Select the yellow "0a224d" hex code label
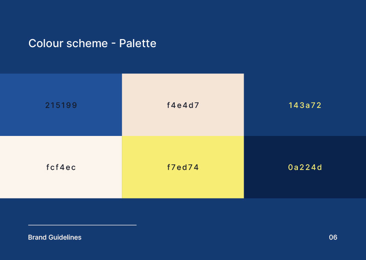The image size is (366, 260). tap(305, 167)
